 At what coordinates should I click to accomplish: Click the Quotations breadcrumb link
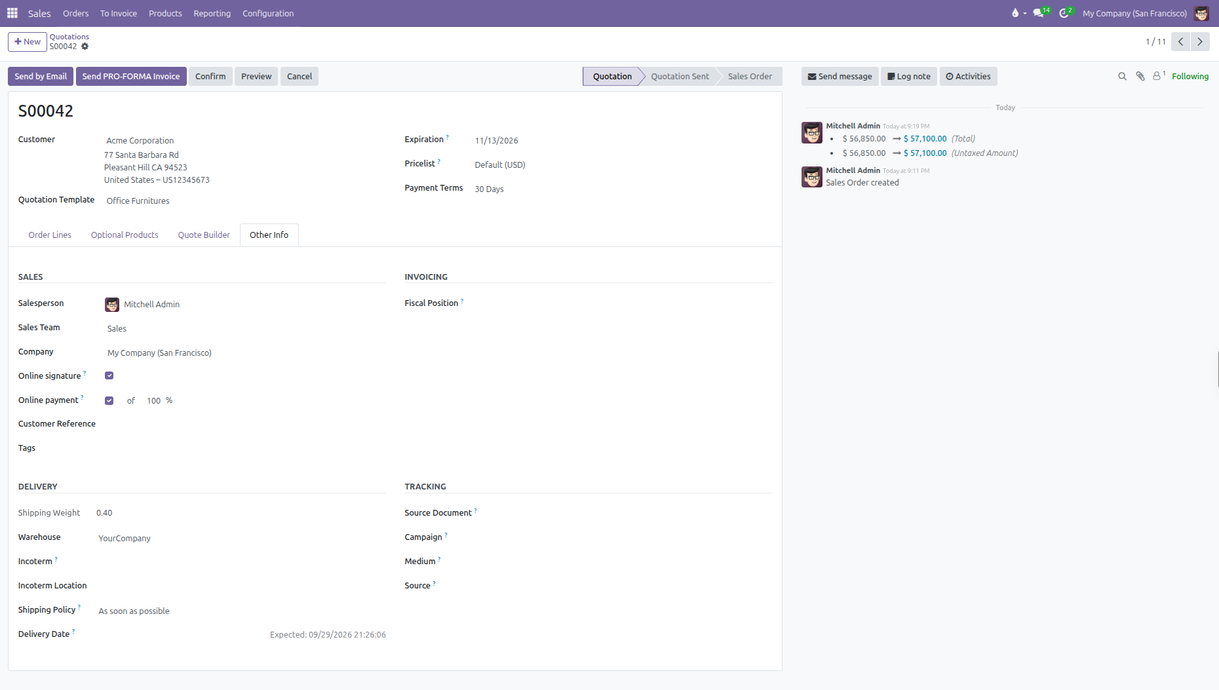pos(69,37)
